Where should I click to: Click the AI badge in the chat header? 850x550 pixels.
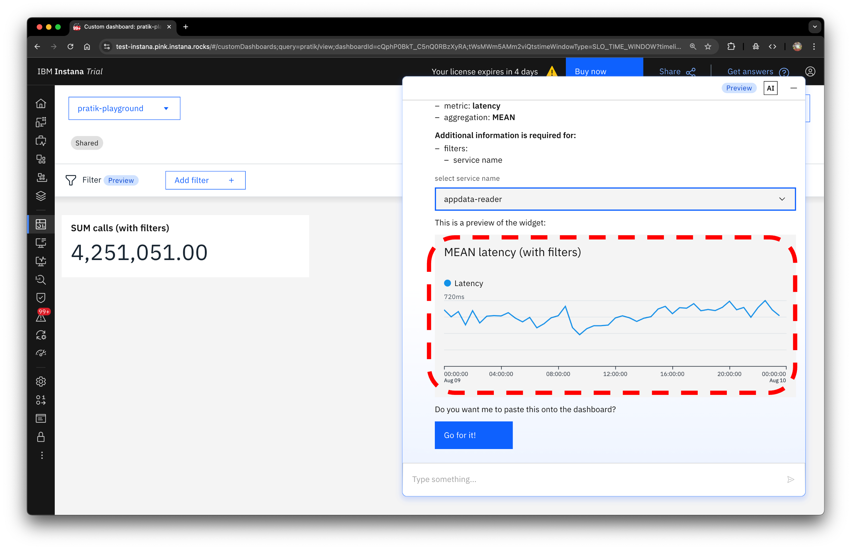770,88
